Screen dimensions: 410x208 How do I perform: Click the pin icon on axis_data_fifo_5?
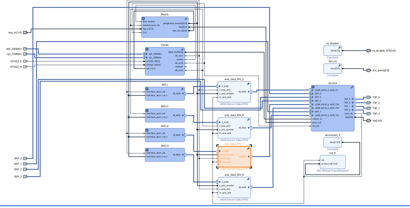[248, 84]
